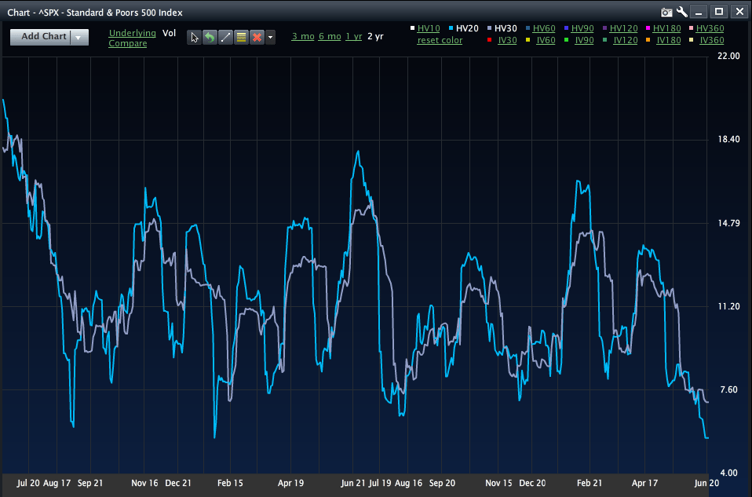
Task: Switch to the Underlying chart view
Action: tap(132, 33)
